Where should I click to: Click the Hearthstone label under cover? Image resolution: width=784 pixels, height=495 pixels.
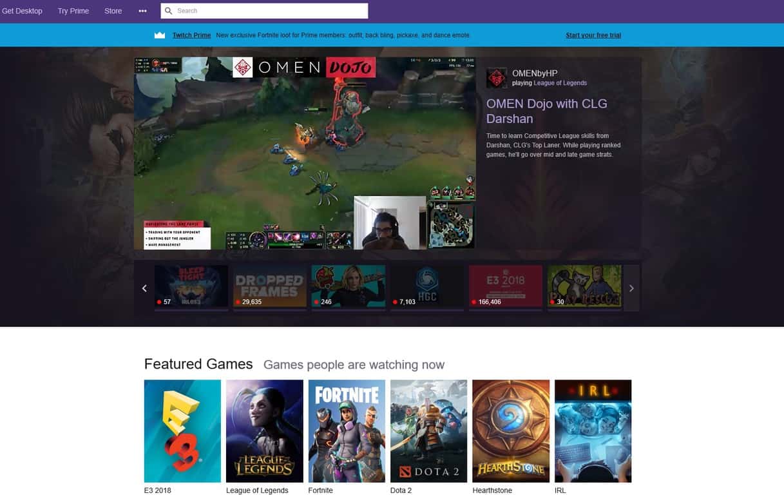[x=492, y=490]
